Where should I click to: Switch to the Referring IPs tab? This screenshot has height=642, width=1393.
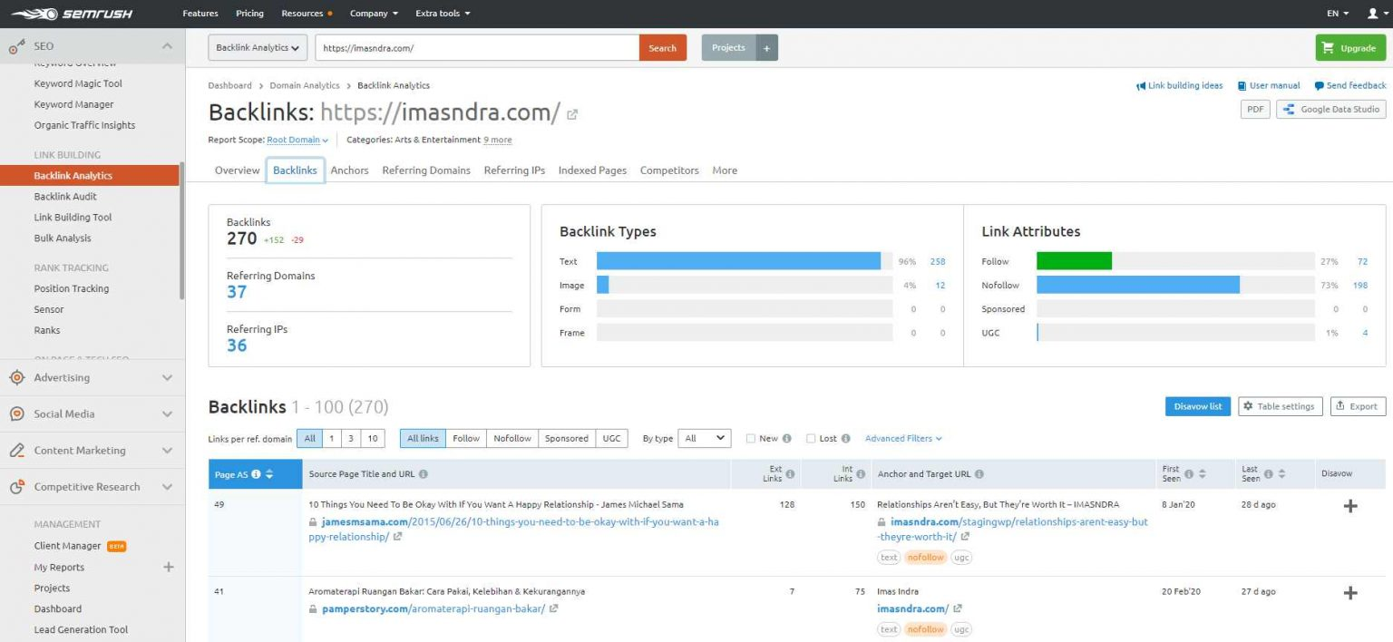coord(514,170)
